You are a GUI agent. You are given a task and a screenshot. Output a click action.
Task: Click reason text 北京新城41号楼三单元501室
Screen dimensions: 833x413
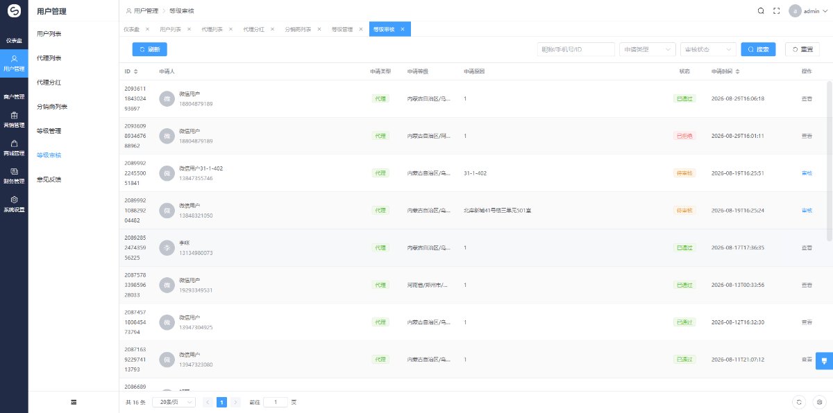click(497, 211)
